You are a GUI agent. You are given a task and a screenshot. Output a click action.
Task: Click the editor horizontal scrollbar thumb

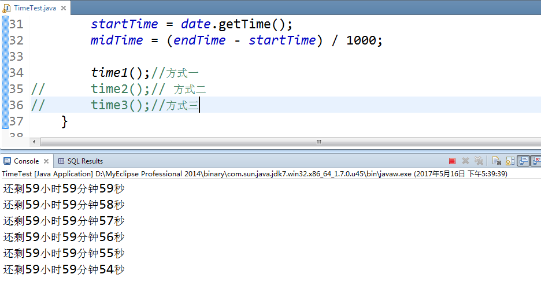pyautogui.click(x=318, y=142)
